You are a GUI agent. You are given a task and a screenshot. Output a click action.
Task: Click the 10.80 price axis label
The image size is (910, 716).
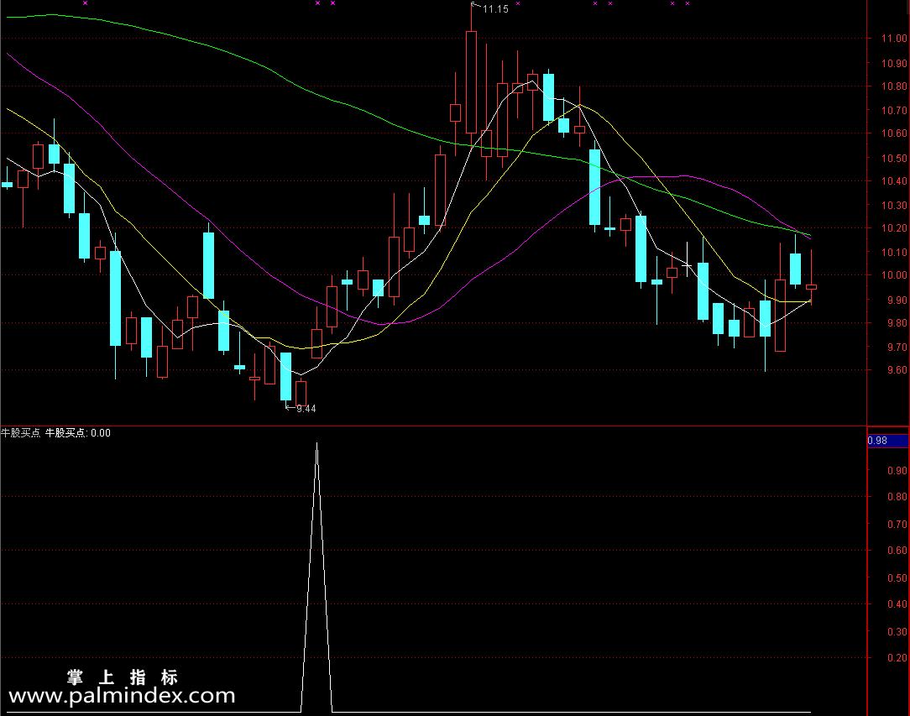pyautogui.click(x=894, y=86)
